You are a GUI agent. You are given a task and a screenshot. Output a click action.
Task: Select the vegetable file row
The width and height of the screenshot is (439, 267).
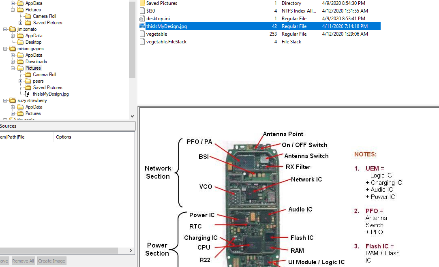point(156,34)
